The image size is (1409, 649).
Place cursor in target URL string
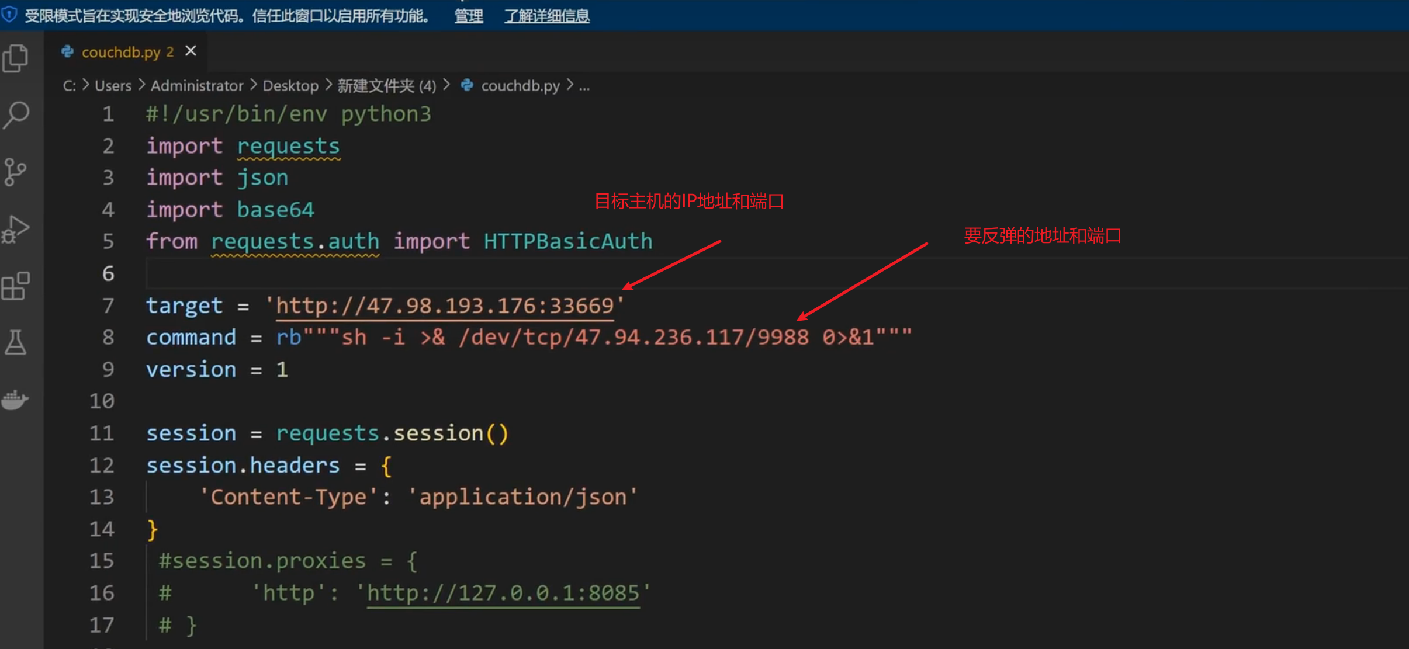(444, 306)
